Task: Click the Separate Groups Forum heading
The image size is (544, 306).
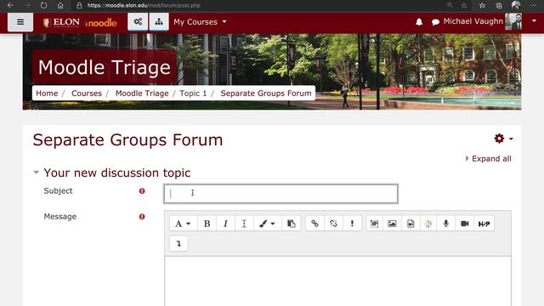Action: point(128,140)
